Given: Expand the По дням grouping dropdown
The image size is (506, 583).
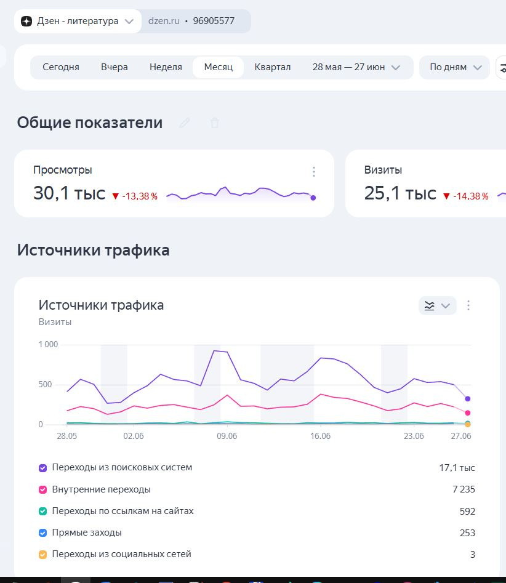Looking at the screenshot, I should (454, 67).
